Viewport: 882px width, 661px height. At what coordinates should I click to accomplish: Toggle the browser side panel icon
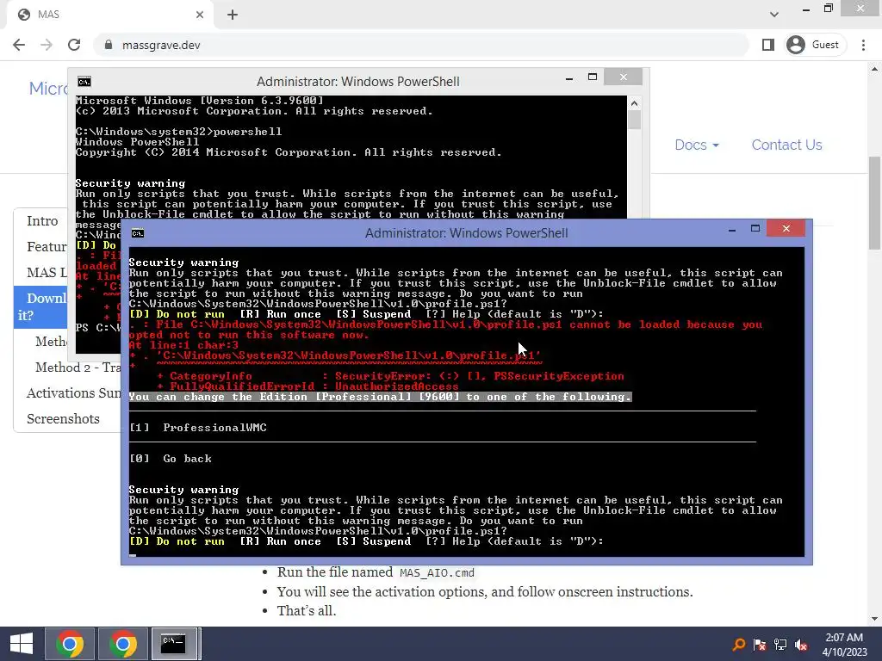767,45
